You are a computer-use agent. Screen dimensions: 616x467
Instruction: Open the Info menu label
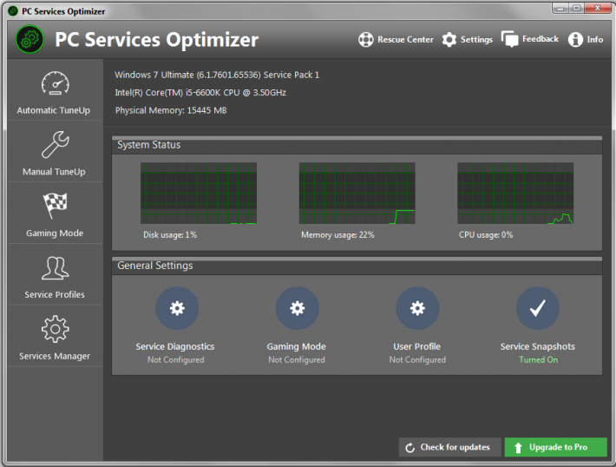click(x=595, y=40)
